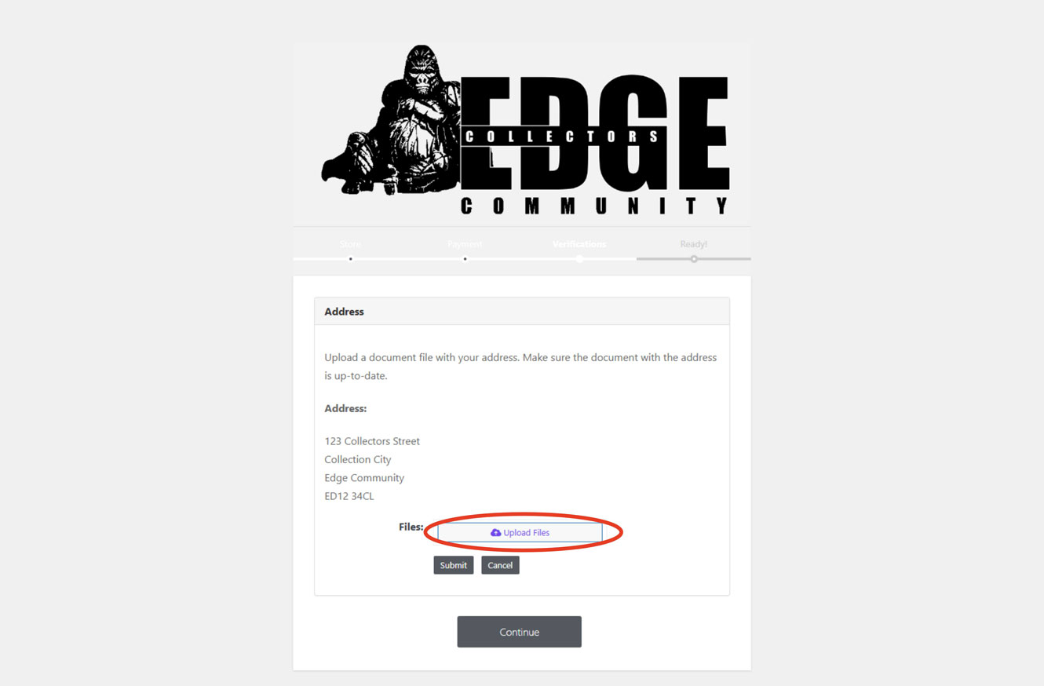Viewport: 1044px width, 686px height.
Task: Select the Ready! step circle
Action: 694,259
